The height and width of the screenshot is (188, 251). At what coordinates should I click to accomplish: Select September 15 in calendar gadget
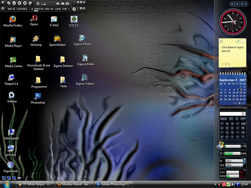point(241,93)
